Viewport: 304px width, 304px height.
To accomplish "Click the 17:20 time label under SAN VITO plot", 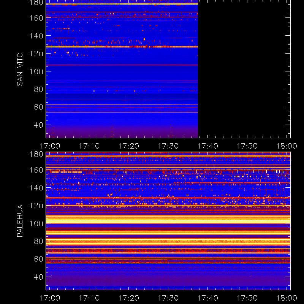I will tap(129, 146).
